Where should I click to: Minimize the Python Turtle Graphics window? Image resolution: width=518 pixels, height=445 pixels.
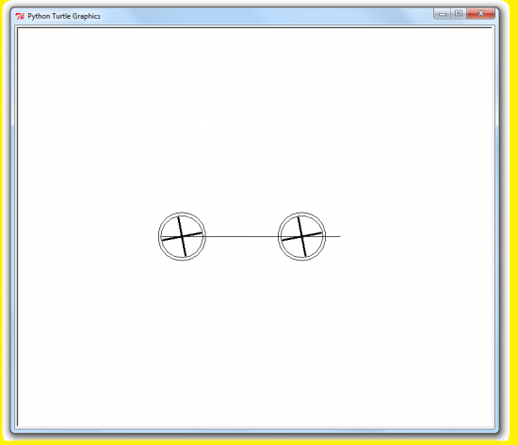pyautogui.click(x=443, y=14)
